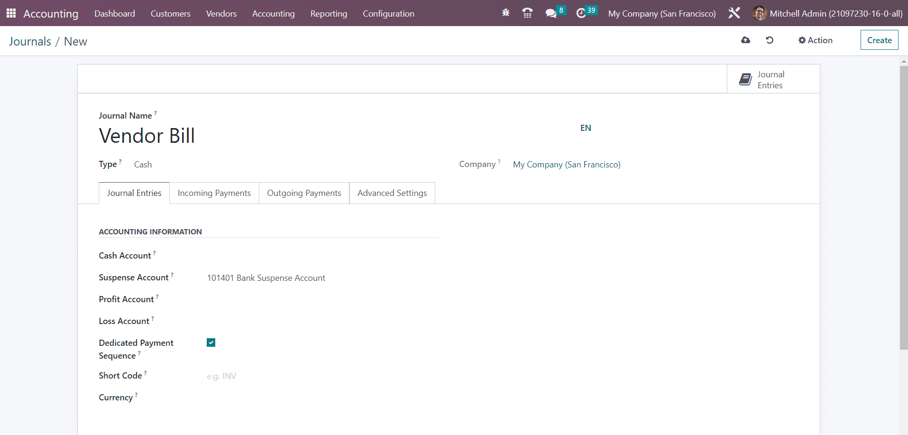Image resolution: width=908 pixels, height=435 pixels.
Task: Save the record manually with cloud icon
Action: pos(746,40)
